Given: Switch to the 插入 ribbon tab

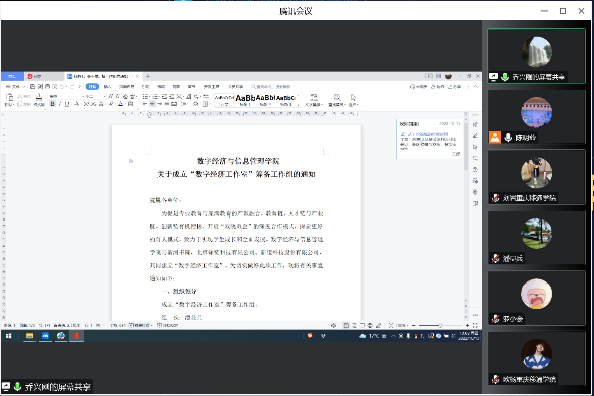Looking at the screenshot, I should point(108,87).
